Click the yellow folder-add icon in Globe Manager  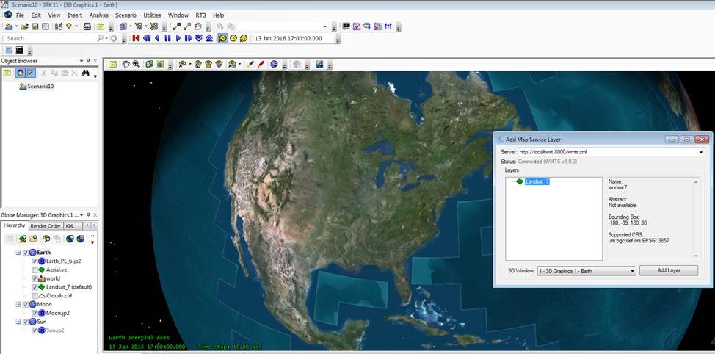pyautogui.click(x=33, y=239)
